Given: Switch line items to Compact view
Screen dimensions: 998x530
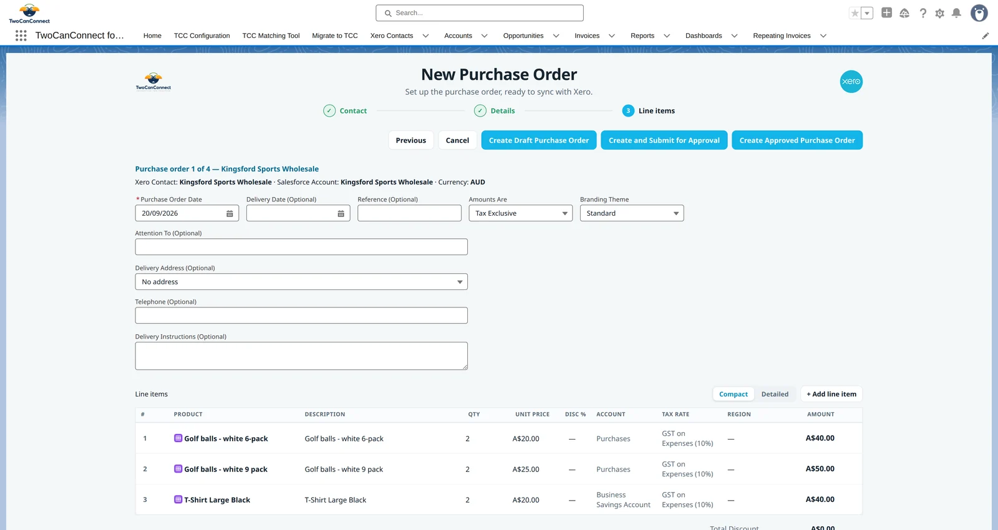Looking at the screenshot, I should [734, 394].
